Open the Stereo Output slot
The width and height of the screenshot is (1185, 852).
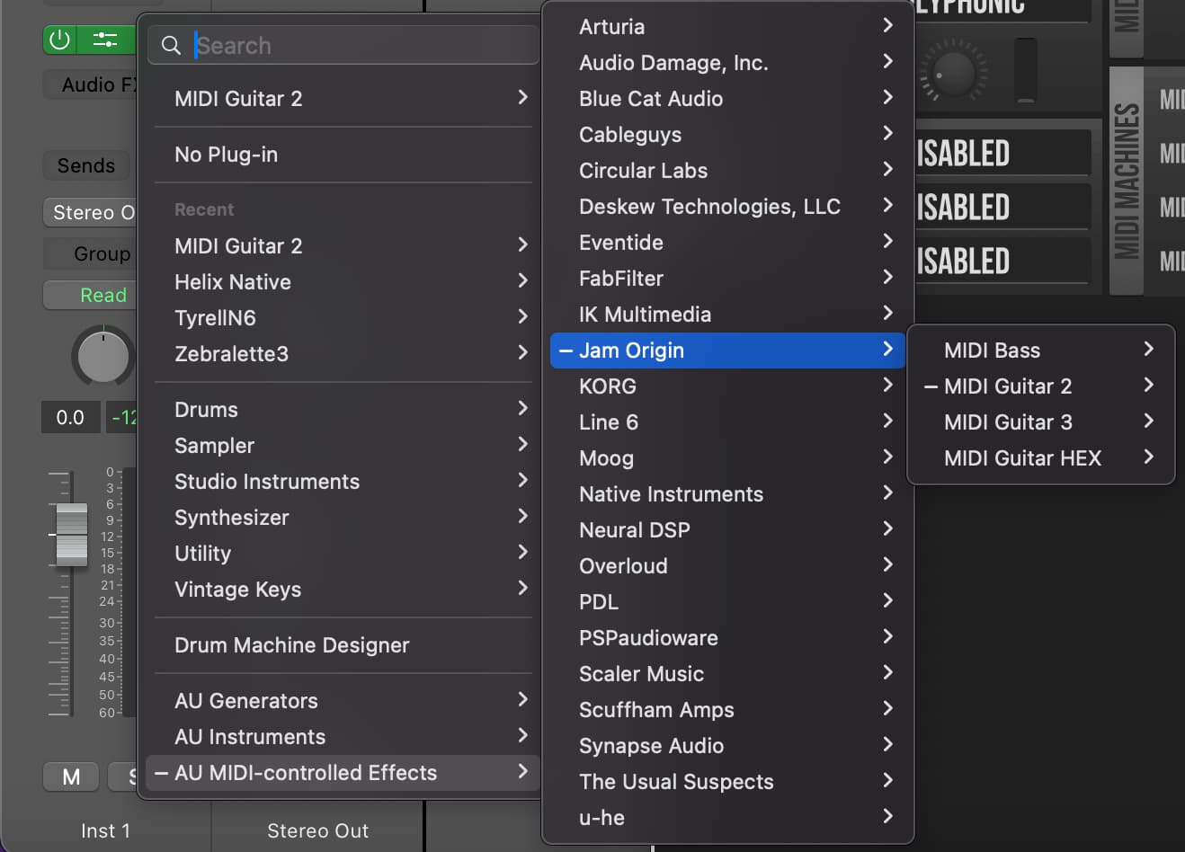(90, 212)
